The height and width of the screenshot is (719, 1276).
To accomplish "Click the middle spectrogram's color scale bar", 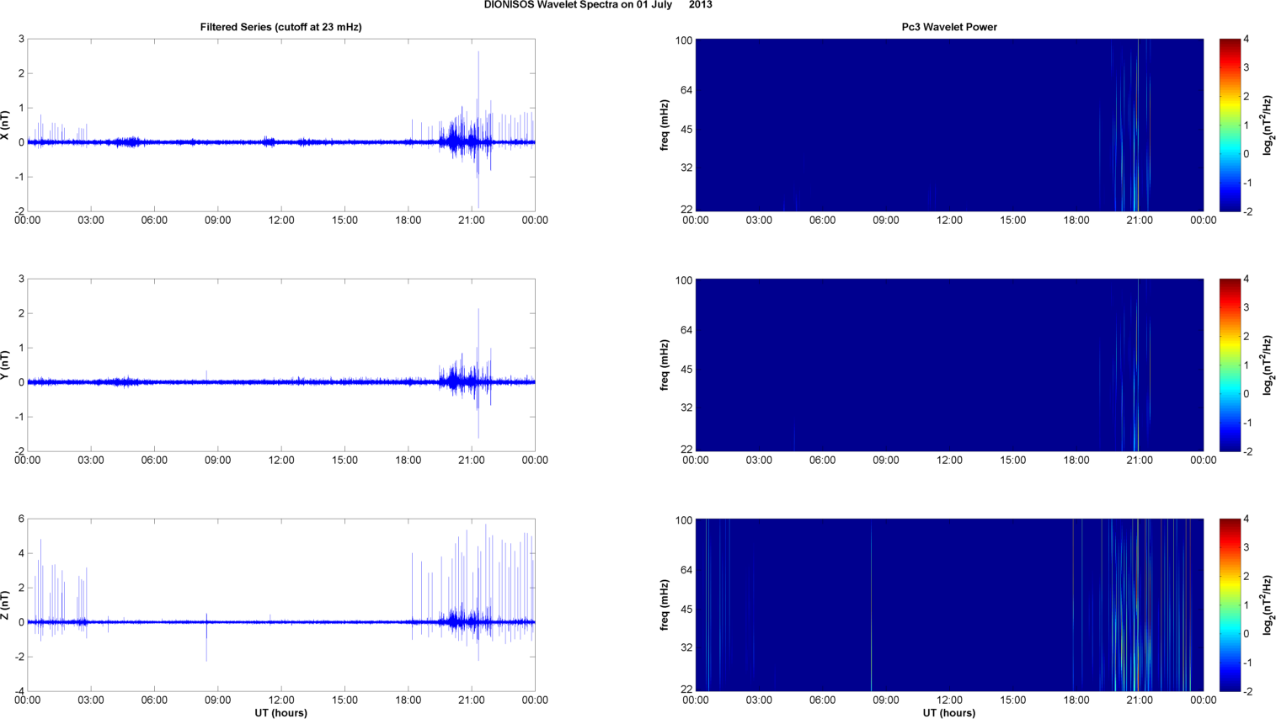I will click(1230, 365).
